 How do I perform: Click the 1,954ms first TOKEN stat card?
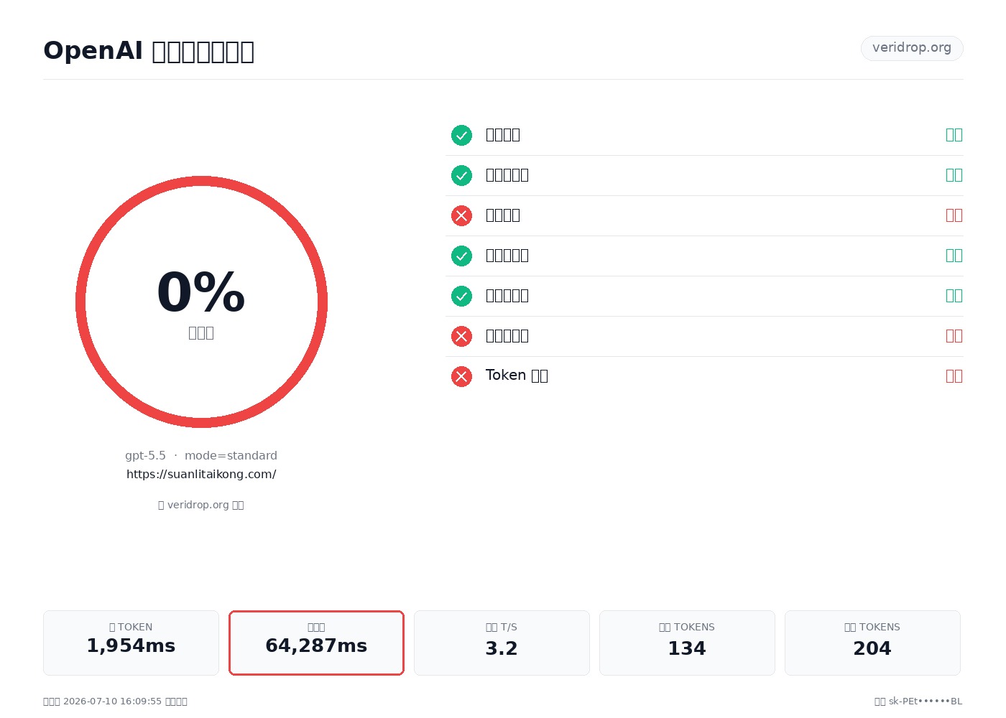131,643
